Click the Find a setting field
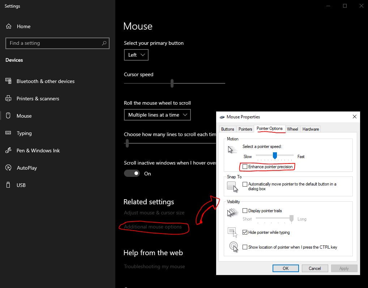The width and height of the screenshot is (368, 288). pyautogui.click(x=54, y=43)
